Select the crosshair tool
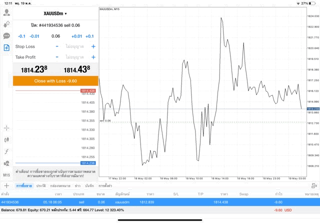 click(6, 128)
